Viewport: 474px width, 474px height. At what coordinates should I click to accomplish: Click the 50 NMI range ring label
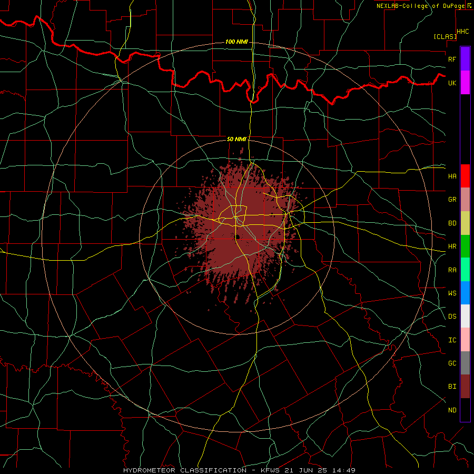point(236,139)
